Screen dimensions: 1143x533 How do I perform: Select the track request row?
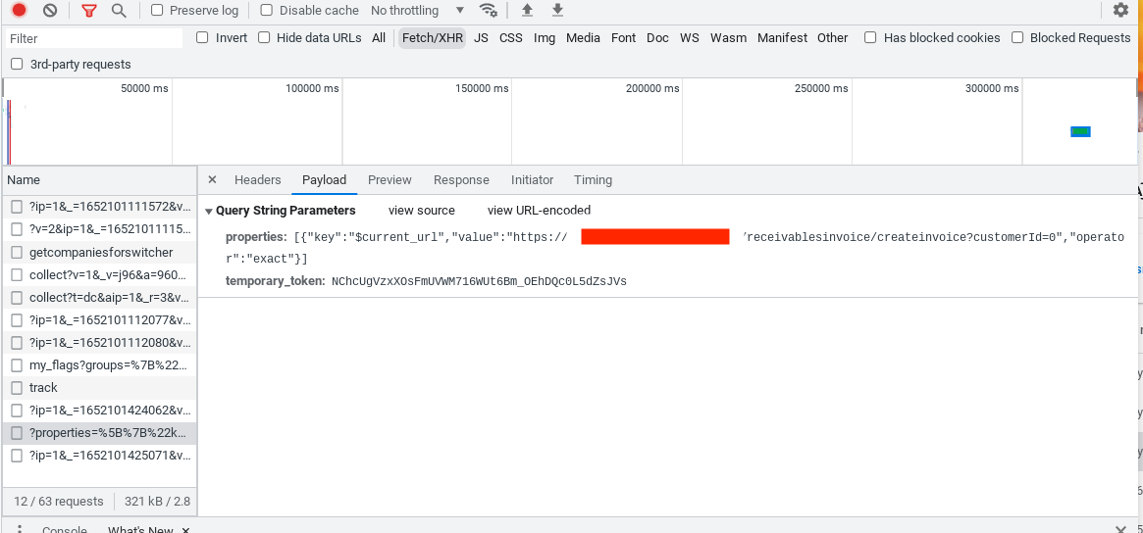click(x=99, y=387)
